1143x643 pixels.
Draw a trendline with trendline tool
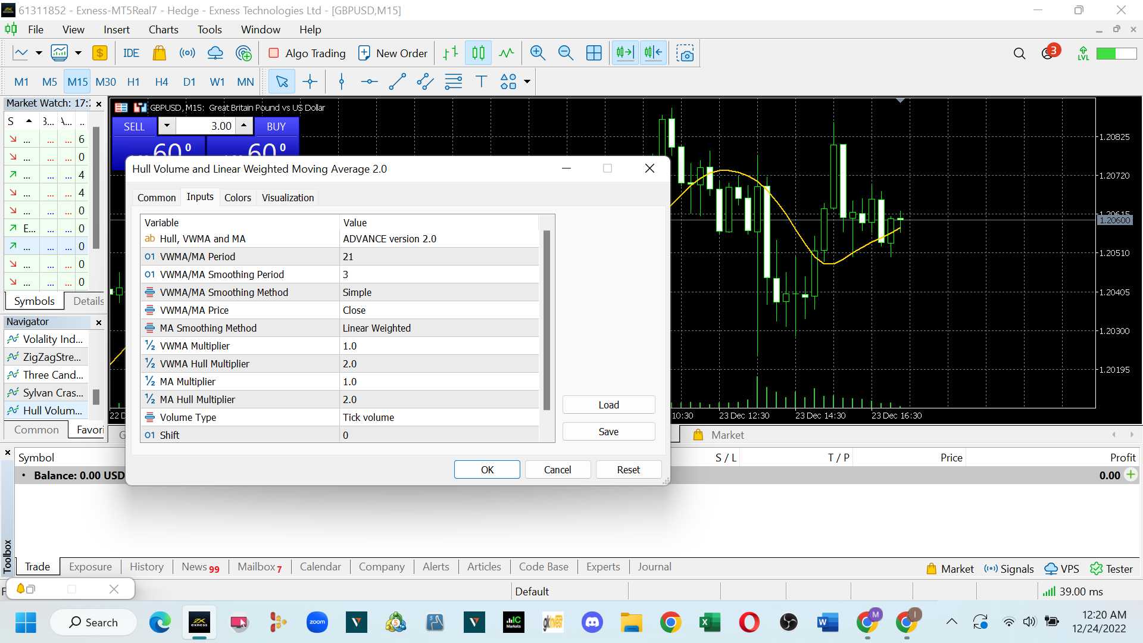(x=397, y=82)
